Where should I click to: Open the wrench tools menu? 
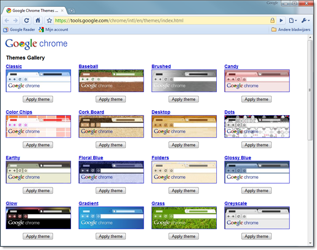306,20
